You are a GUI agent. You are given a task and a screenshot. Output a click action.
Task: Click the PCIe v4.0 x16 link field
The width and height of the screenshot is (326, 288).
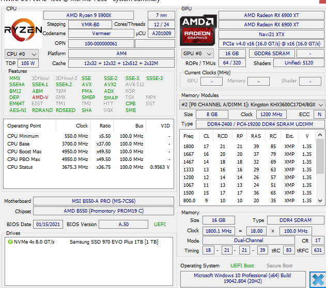[x=271, y=43]
